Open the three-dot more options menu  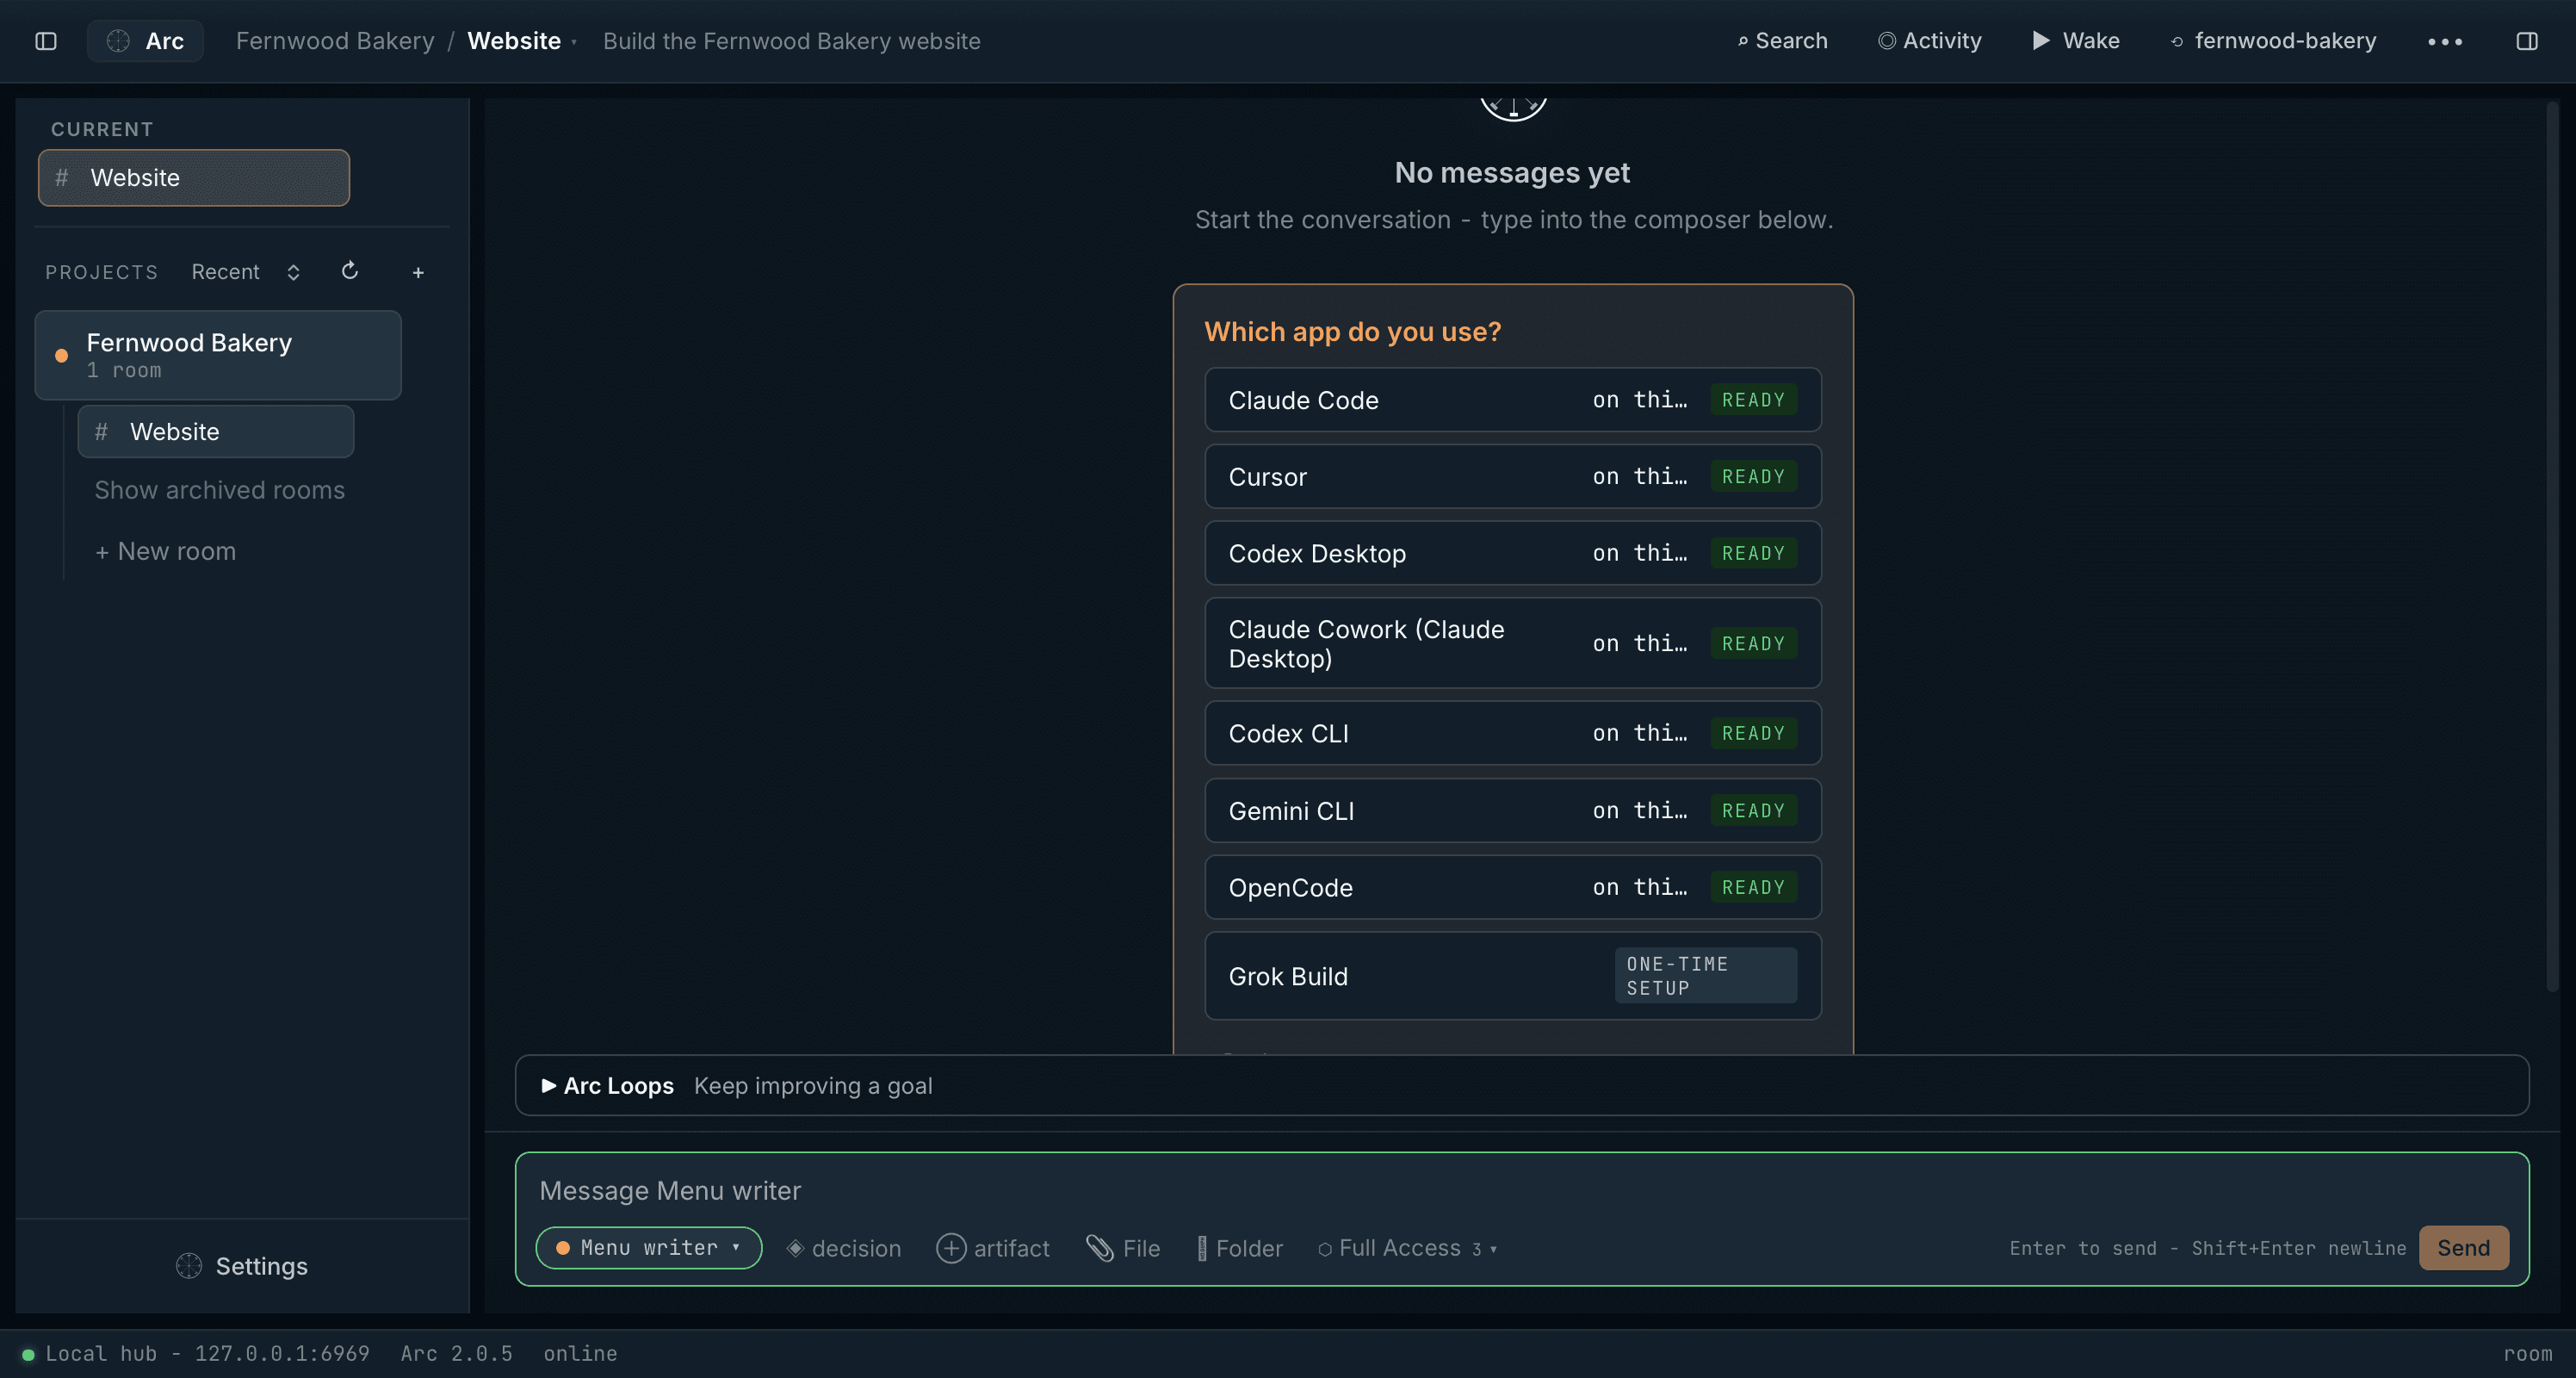2445,41
